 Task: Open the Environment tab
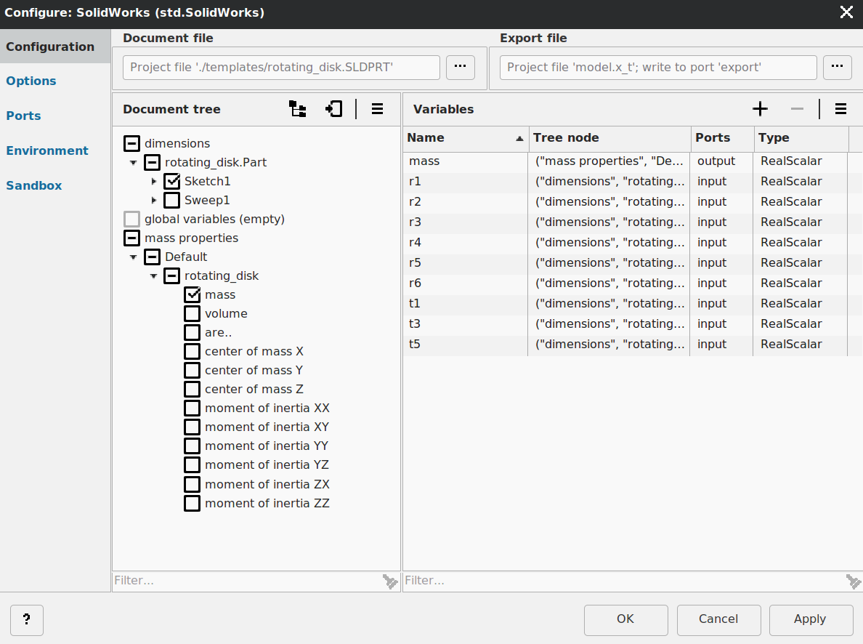pyautogui.click(x=46, y=151)
